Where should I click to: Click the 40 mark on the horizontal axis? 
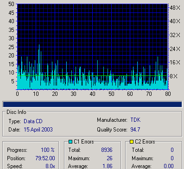[92, 94]
